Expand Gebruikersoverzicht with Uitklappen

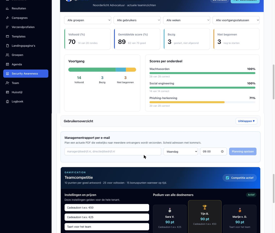point(246,121)
